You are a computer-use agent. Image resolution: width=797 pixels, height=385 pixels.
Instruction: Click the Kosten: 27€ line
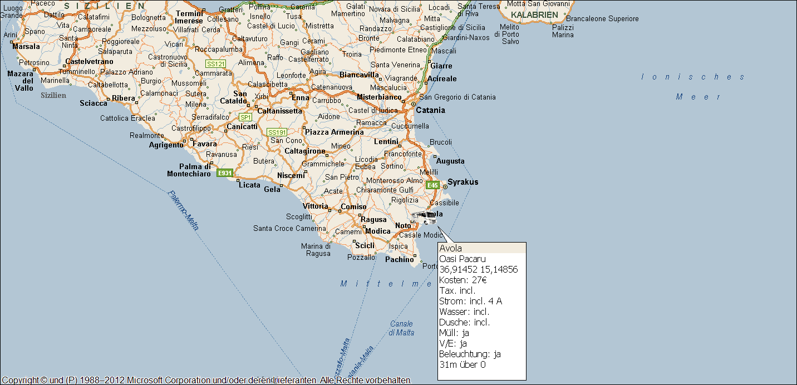(x=463, y=280)
